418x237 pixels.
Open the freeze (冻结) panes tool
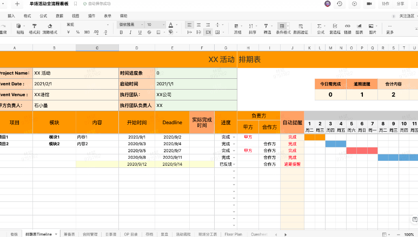pos(236,26)
